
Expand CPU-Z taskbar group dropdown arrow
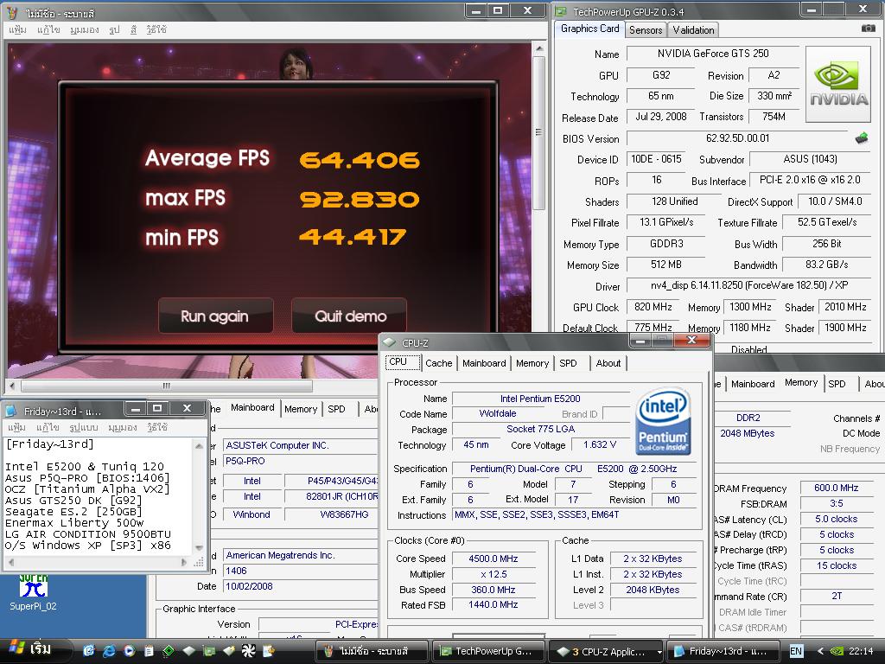pos(659,652)
